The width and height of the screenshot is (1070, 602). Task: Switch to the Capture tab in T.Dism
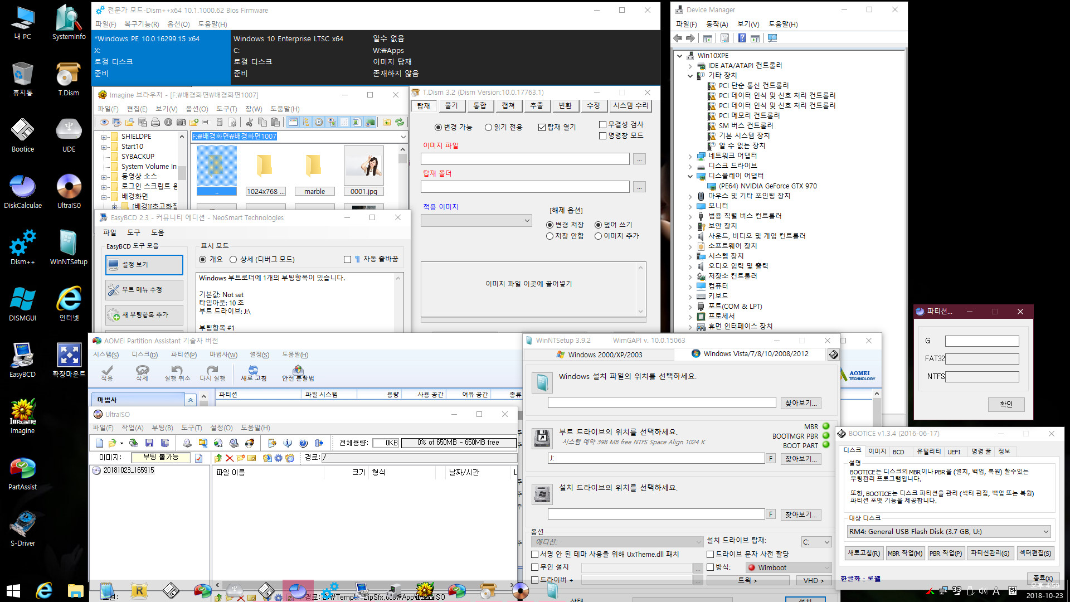click(508, 105)
